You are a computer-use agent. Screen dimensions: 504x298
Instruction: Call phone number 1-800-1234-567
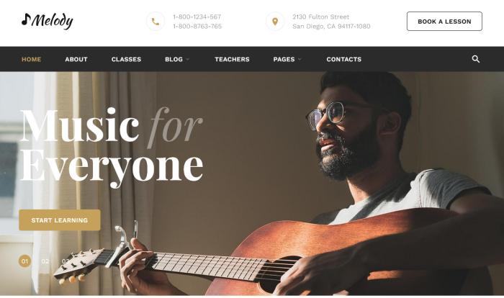[x=197, y=17]
